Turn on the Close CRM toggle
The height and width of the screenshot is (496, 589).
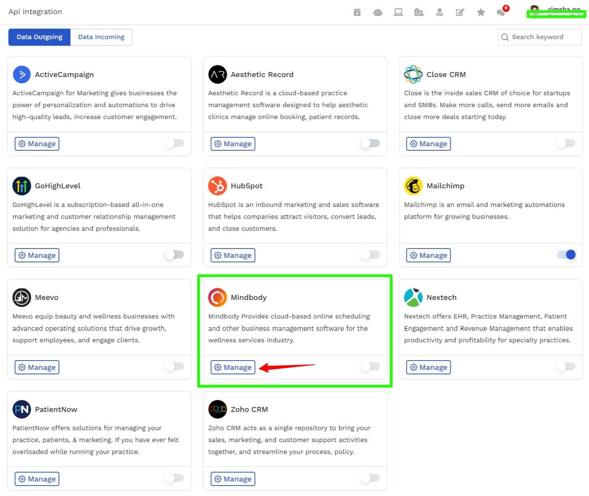(x=566, y=143)
